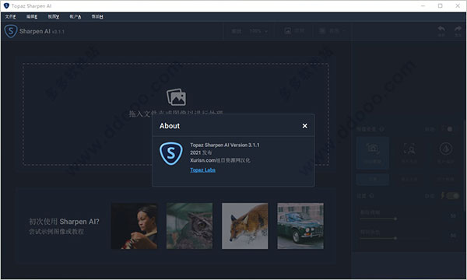Screen dimensions: 467x280
Task: Click the value 50 field of the upper slider
Action: 453,215
